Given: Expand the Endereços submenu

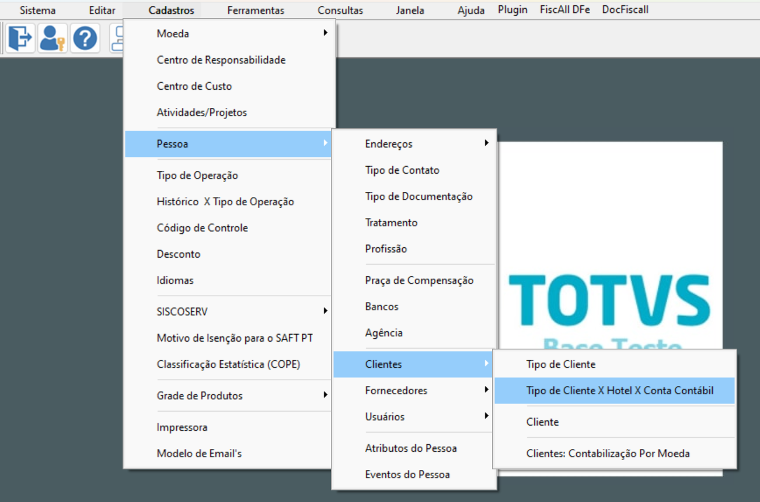Looking at the screenshot, I should click(414, 144).
